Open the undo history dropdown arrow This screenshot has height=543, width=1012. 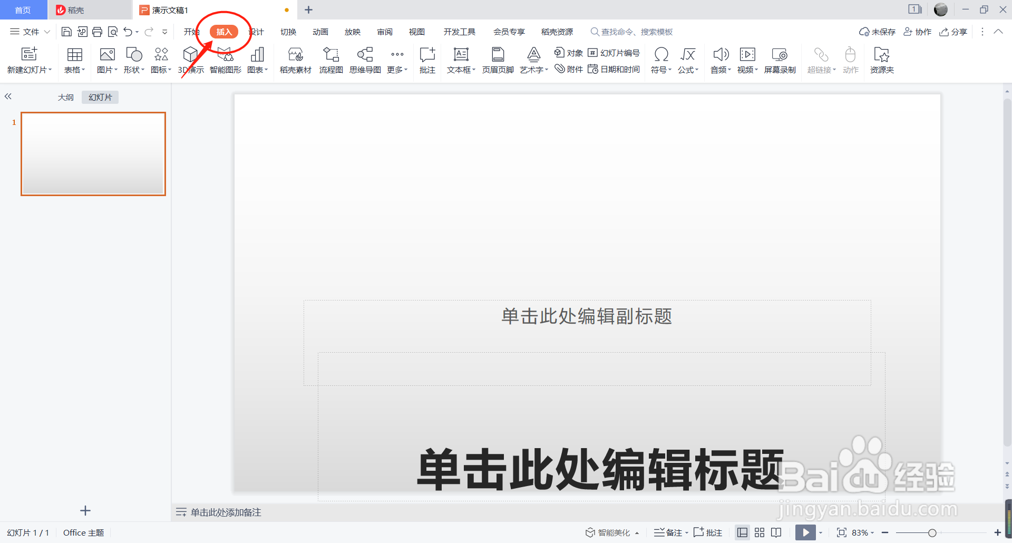pyautogui.click(x=137, y=32)
